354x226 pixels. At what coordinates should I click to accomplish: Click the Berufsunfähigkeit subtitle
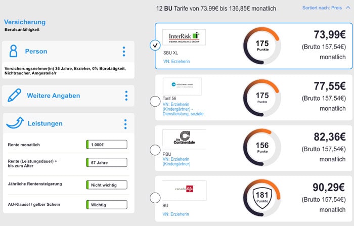[x=22, y=29]
